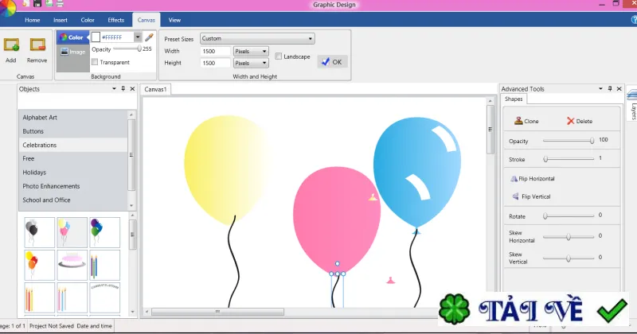Open the Preset Sizes dropdown
Screen dimensions: 637x334
(257, 38)
